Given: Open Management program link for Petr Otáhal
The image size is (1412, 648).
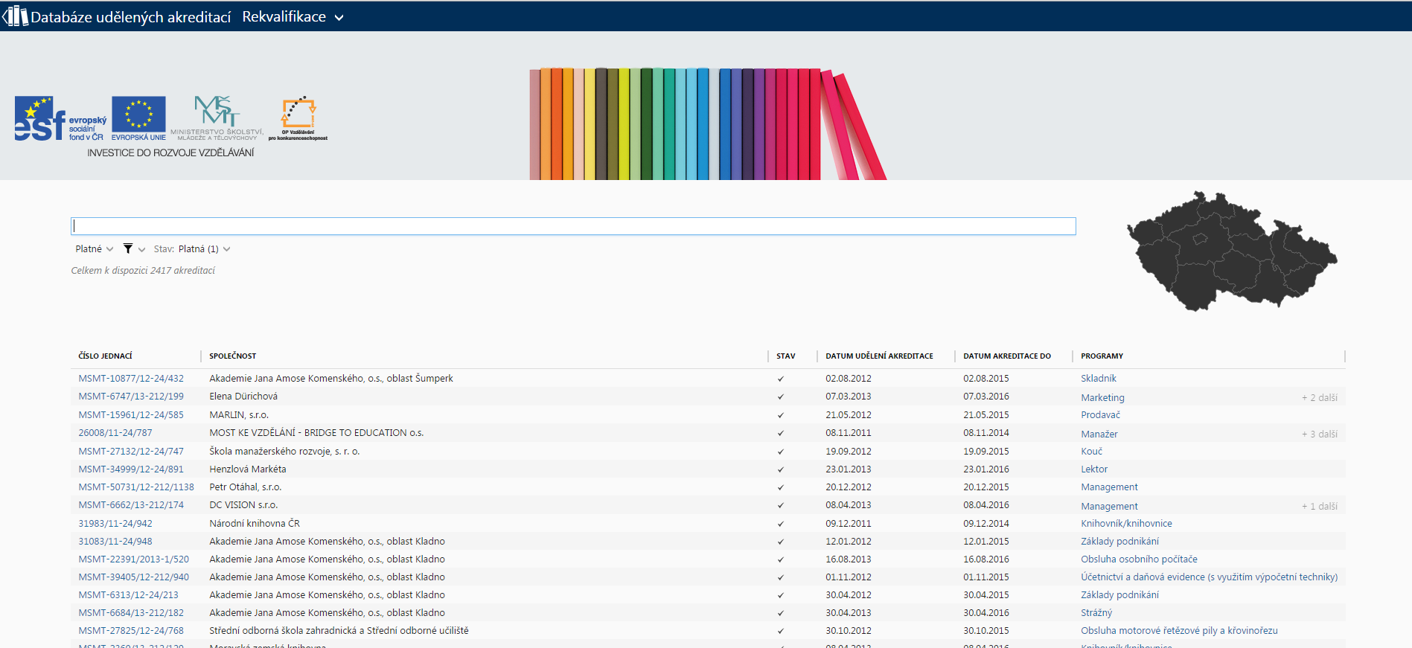Looking at the screenshot, I should tap(1109, 487).
